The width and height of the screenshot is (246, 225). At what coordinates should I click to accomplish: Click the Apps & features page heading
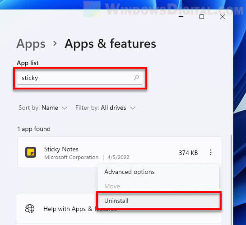(110, 44)
